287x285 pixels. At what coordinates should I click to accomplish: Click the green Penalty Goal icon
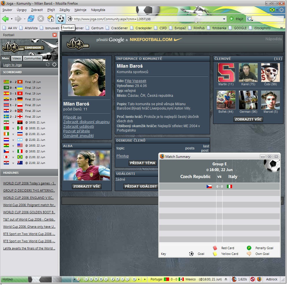click(249, 248)
